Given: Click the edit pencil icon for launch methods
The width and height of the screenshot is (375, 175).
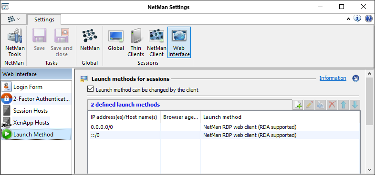Looking at the screenshot, I should coord(310,105).
